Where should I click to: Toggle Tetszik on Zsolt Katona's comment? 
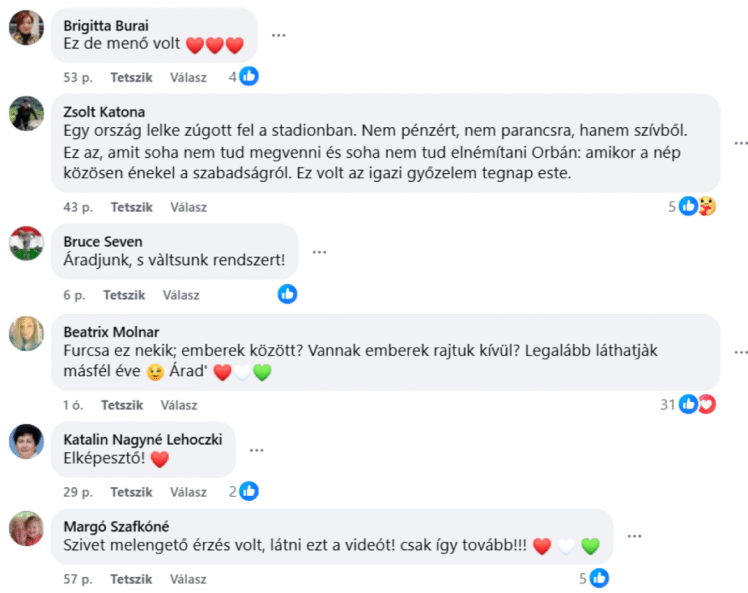[131, 207]
